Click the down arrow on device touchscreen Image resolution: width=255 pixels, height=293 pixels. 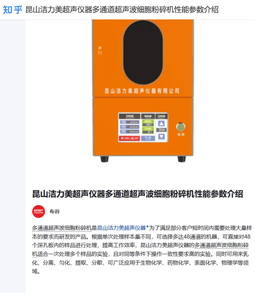[x=161, y=136]
